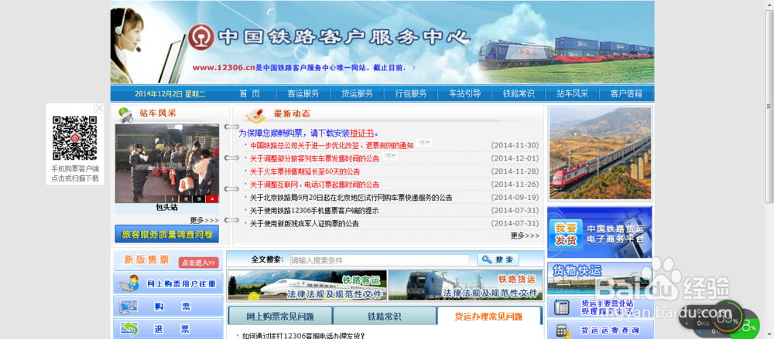The height and width of the screenshot is (339, 774).
Task: Open 关于使用新版残疾军人证购票的公告
Action: [x=304, y=223]
